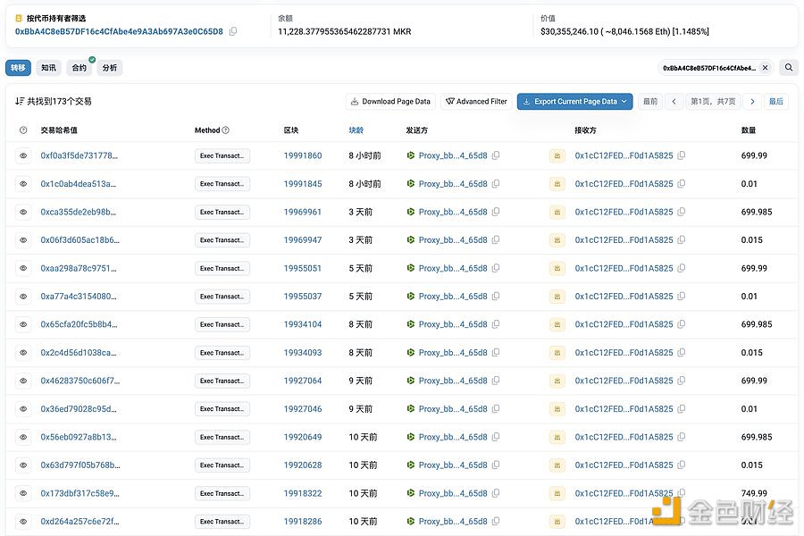Open the search magnifier button

point(789,68)
